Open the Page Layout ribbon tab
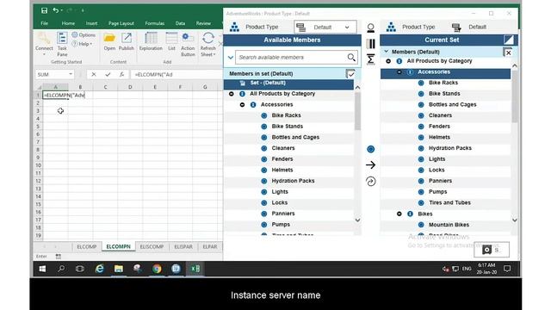 (x=121, y=23)
